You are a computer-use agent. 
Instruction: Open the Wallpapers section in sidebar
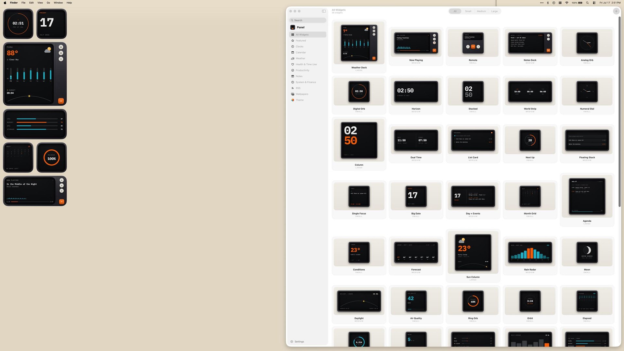307,94
